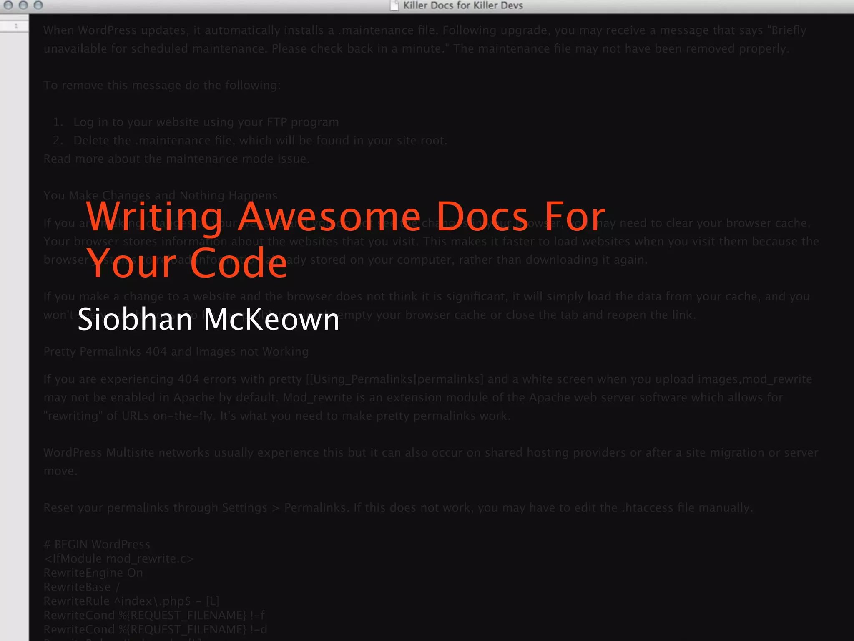
Task: Click the 'Reset your permalinks through Settings' line
Action: point(155,508)
